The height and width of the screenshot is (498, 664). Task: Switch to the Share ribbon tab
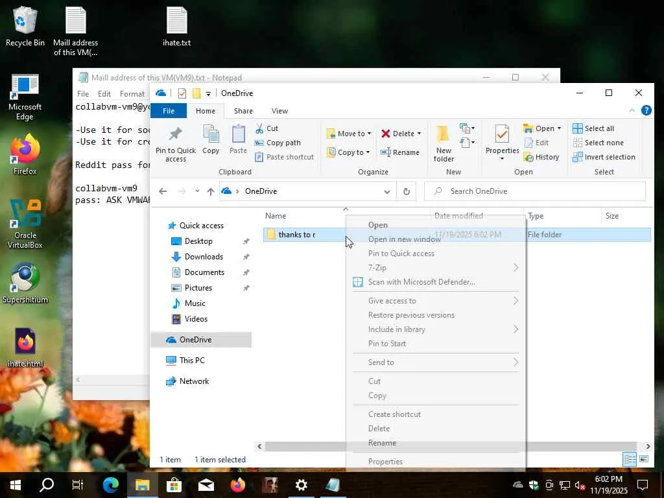click(243, 110)
